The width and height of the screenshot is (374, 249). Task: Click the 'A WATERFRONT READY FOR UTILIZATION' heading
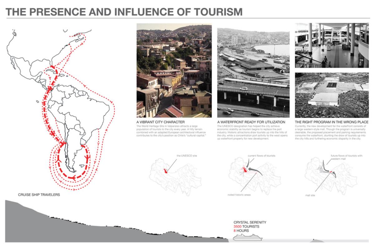[x=251, y=122]
